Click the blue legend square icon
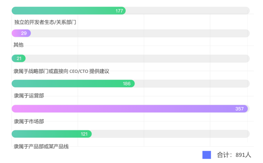This screenshot has width=263, height=163. [x=207, y=155]
